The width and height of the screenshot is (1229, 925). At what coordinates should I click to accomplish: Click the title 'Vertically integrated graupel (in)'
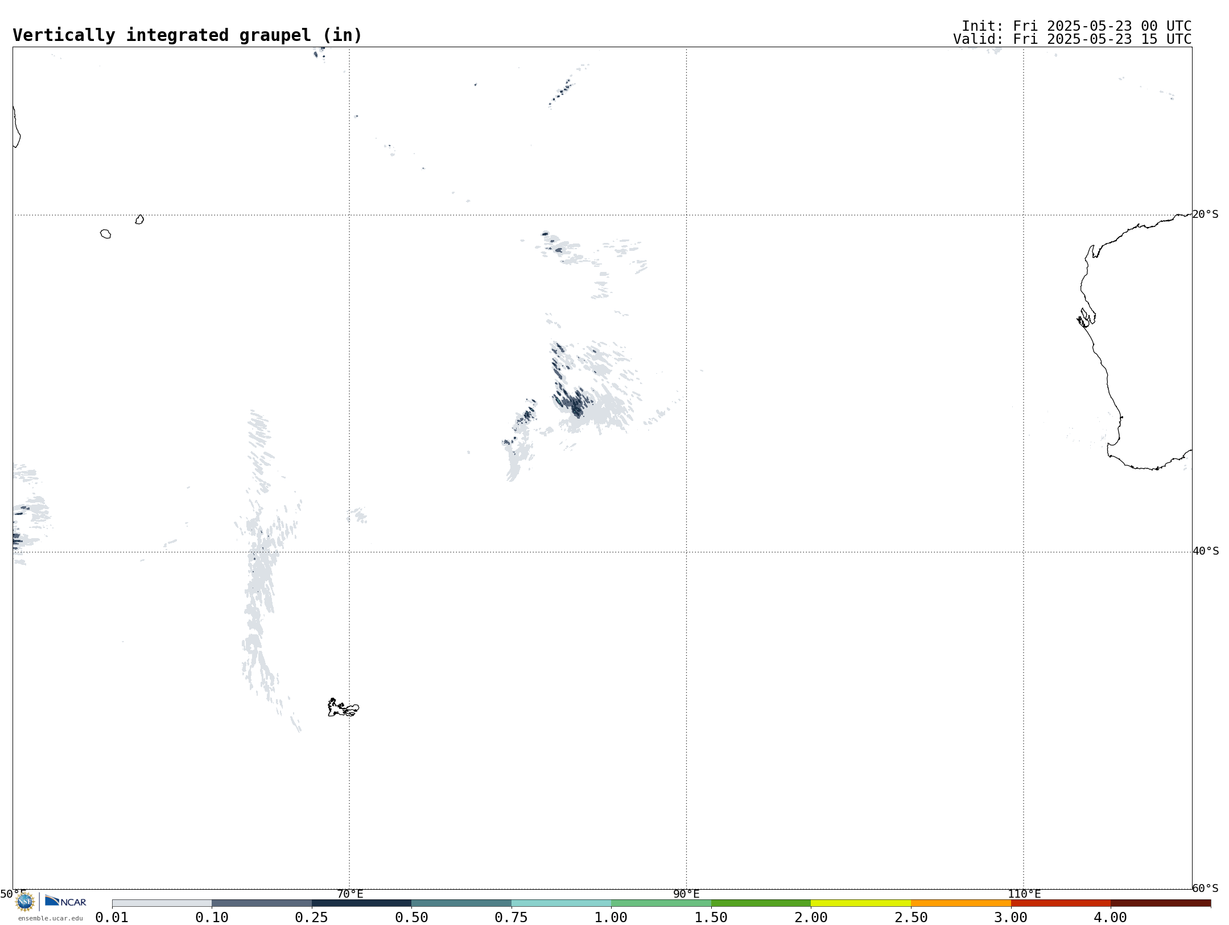(x=187, y=35)
